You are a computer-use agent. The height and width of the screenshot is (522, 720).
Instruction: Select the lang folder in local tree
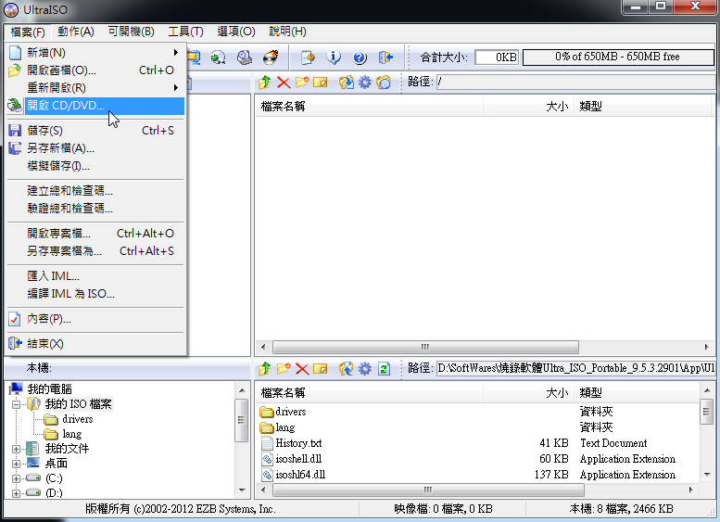coord(71,434)
